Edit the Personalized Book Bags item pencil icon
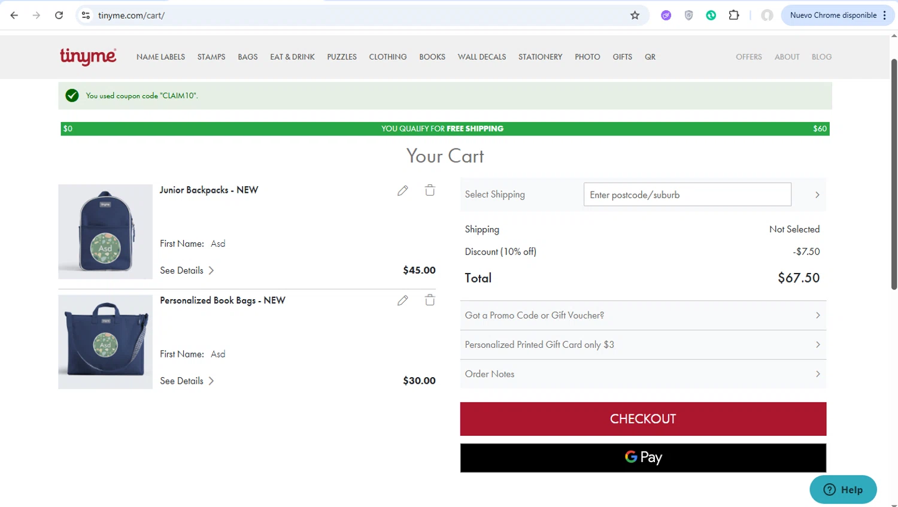Screen dimensions: 898x507 402,300
